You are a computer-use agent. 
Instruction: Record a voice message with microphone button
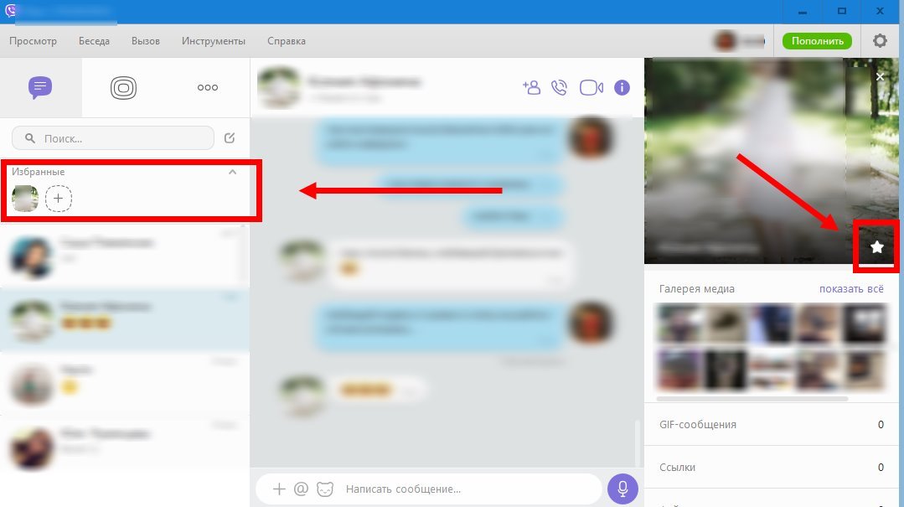pos(622,489)
